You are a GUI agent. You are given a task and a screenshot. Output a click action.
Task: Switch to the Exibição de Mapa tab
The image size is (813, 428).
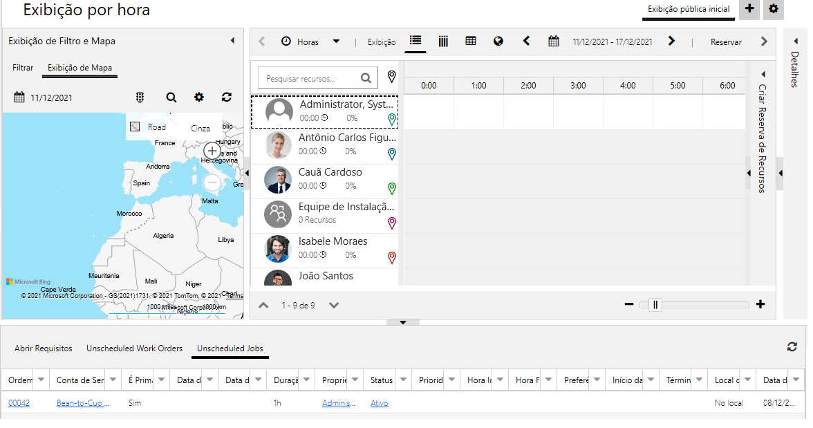click(x=80, y=68)
